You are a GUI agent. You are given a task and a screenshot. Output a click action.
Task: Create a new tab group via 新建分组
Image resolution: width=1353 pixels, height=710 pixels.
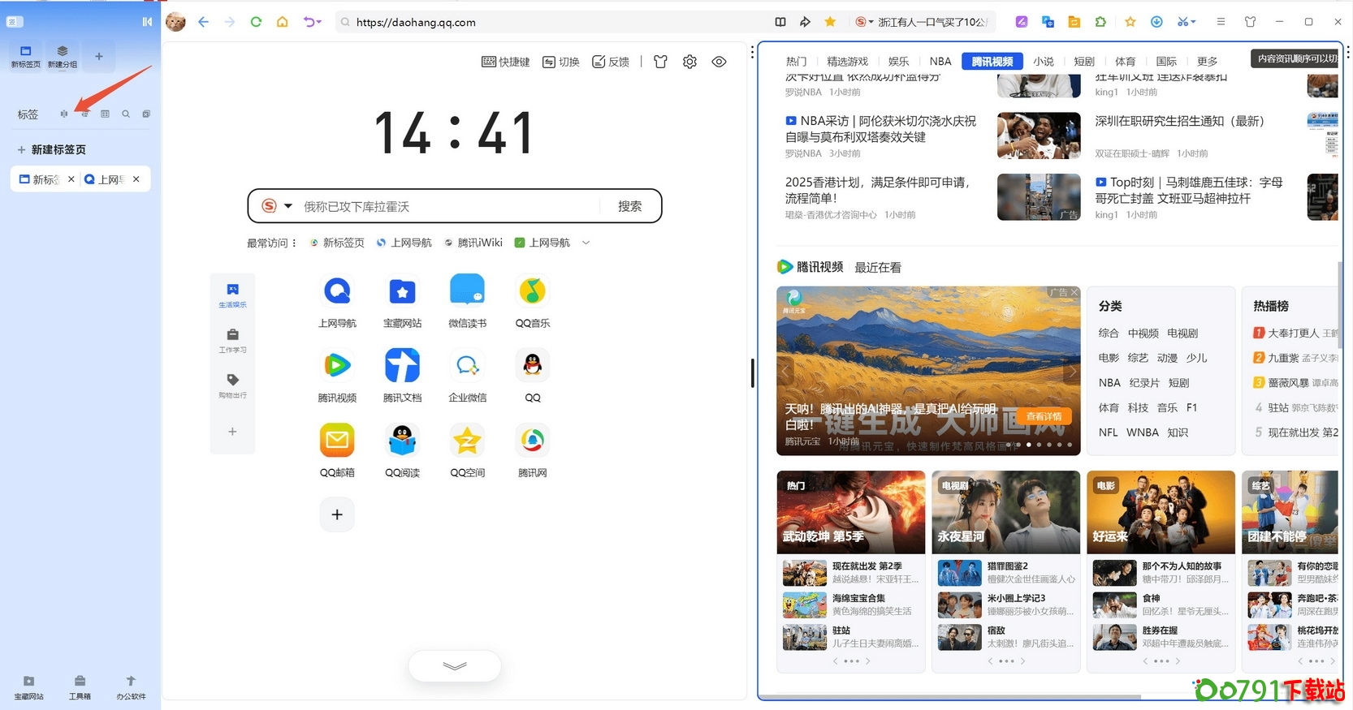pyautogui.click(x=63, y=56)
